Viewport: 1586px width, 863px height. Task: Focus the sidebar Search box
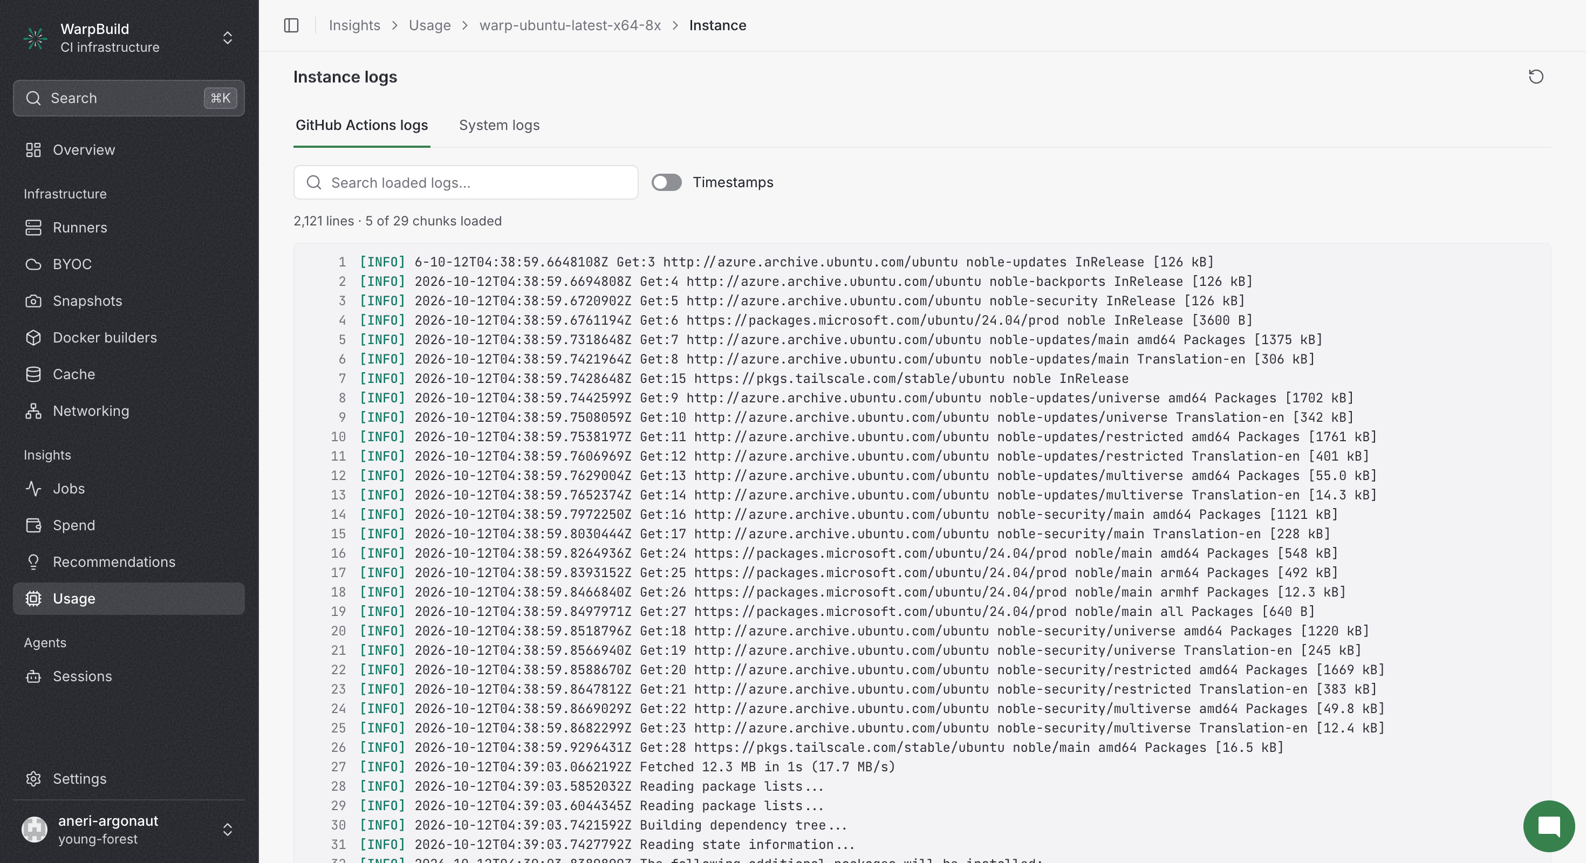pos(129,98)
